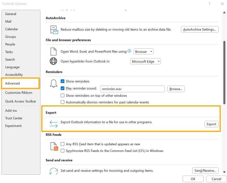Enable automatically dismiss reminders for past events

[62, 102]
